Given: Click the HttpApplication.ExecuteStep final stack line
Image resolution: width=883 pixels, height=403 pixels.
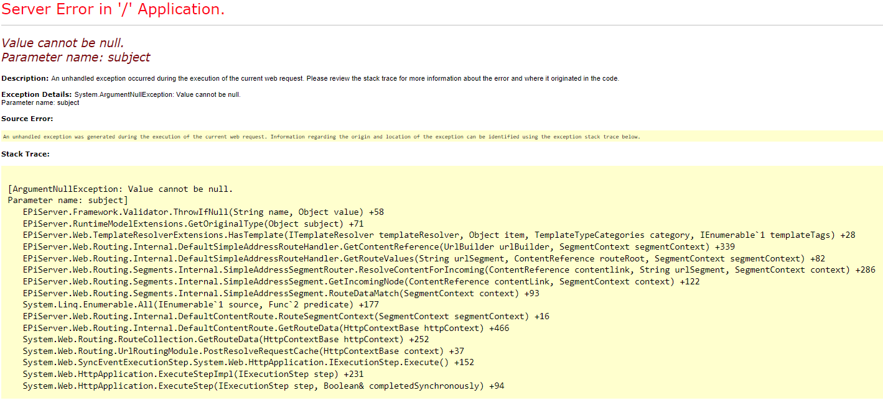Looking at the screenshot, I should (263, 386).
